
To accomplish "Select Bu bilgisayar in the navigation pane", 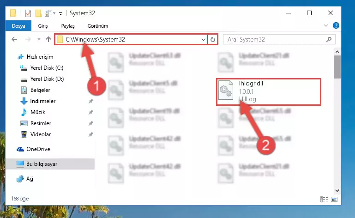I will click(50, 164).
